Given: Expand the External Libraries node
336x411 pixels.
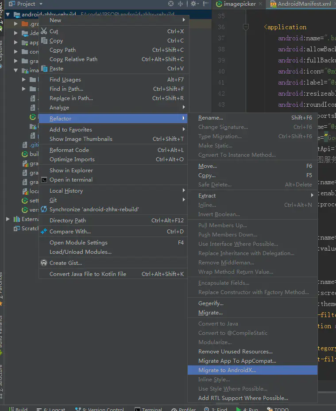Looking at the screenshot, I should click(8, 219).
